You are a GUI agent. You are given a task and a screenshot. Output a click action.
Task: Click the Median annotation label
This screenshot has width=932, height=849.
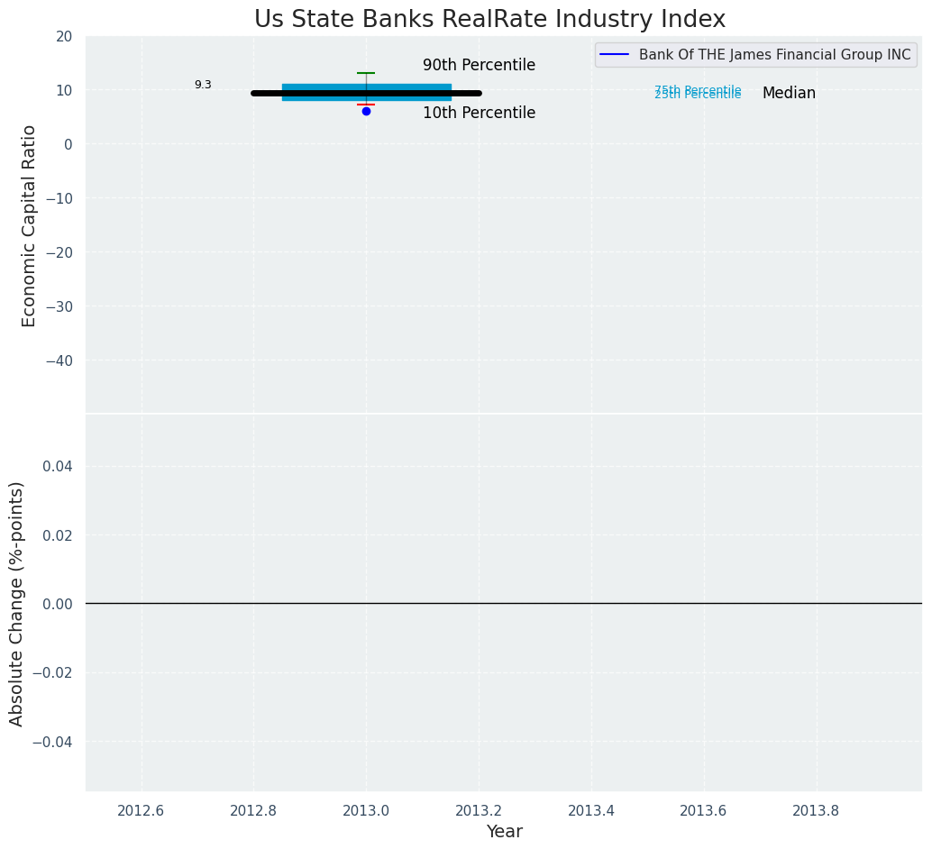789,94
